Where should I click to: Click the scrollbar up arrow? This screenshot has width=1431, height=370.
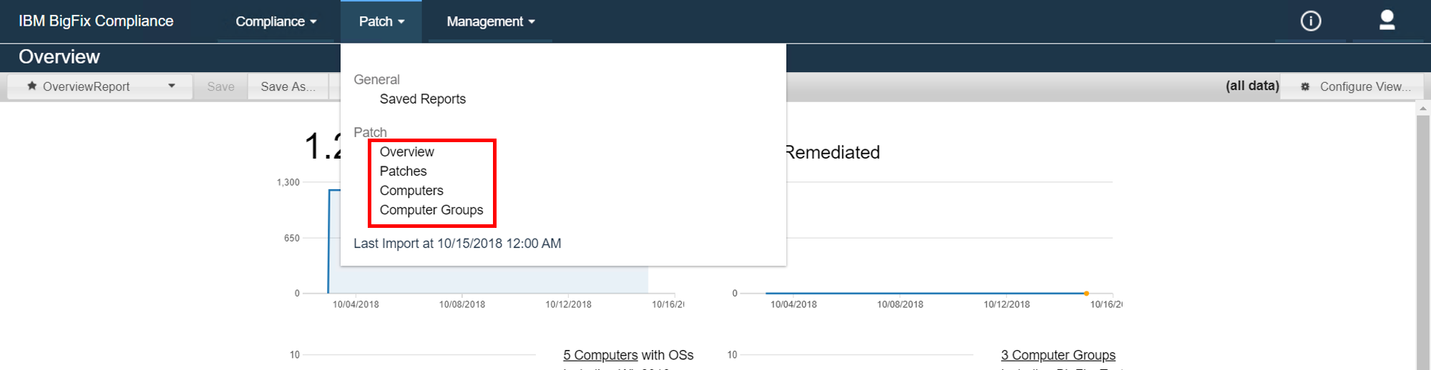[x=1422, y=109]
